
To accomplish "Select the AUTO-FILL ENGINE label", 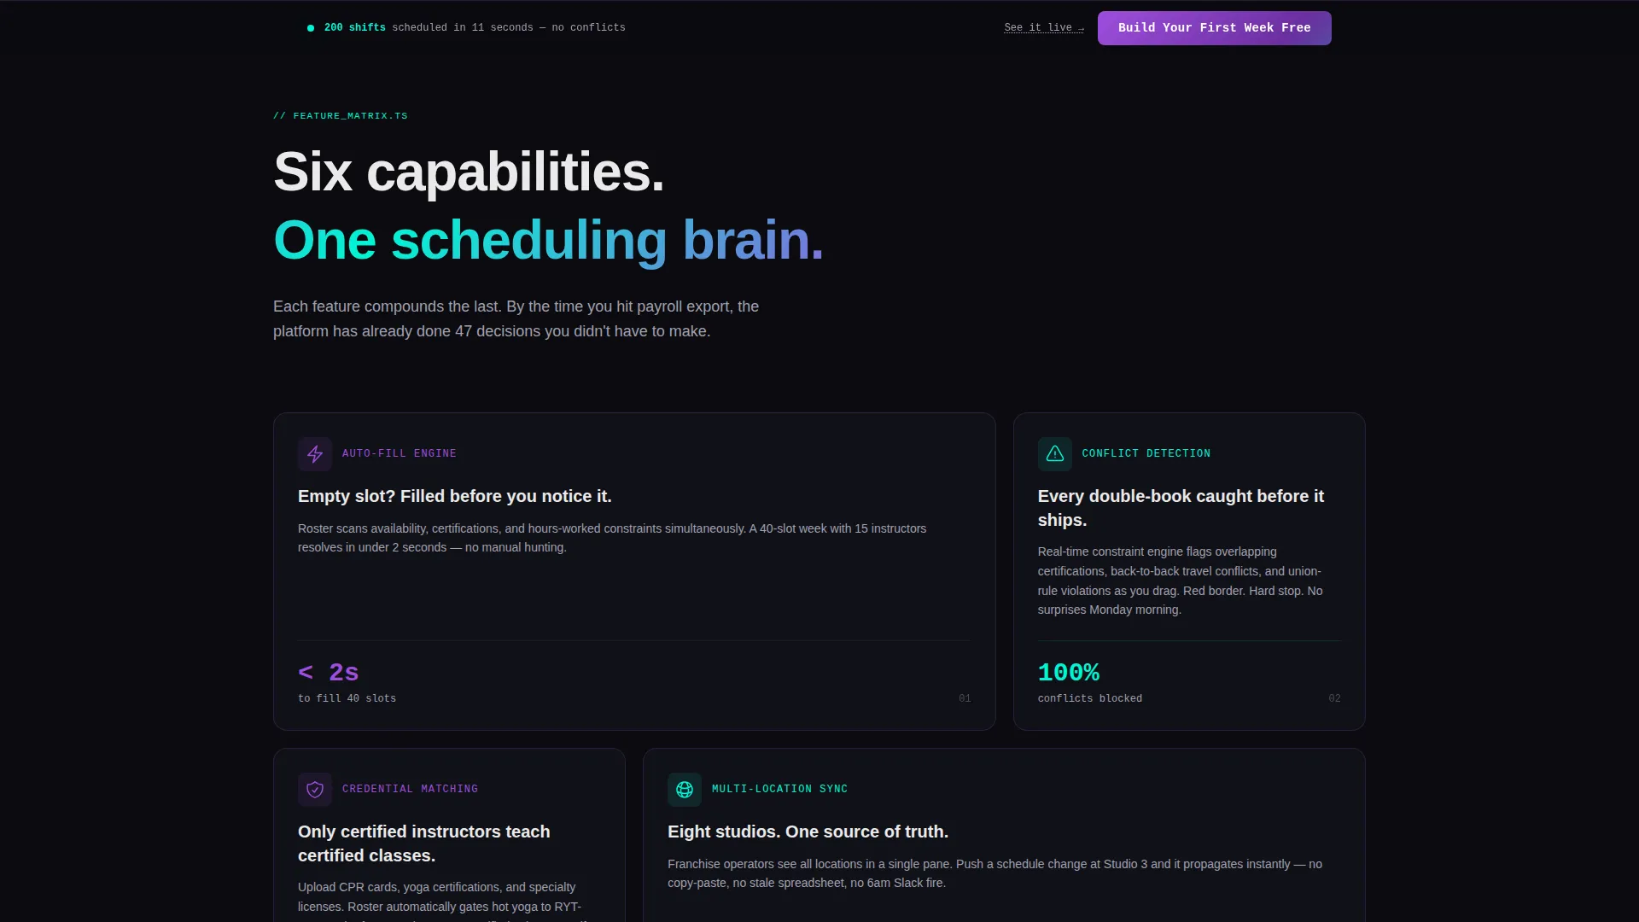I will click(x=400, y=453).
